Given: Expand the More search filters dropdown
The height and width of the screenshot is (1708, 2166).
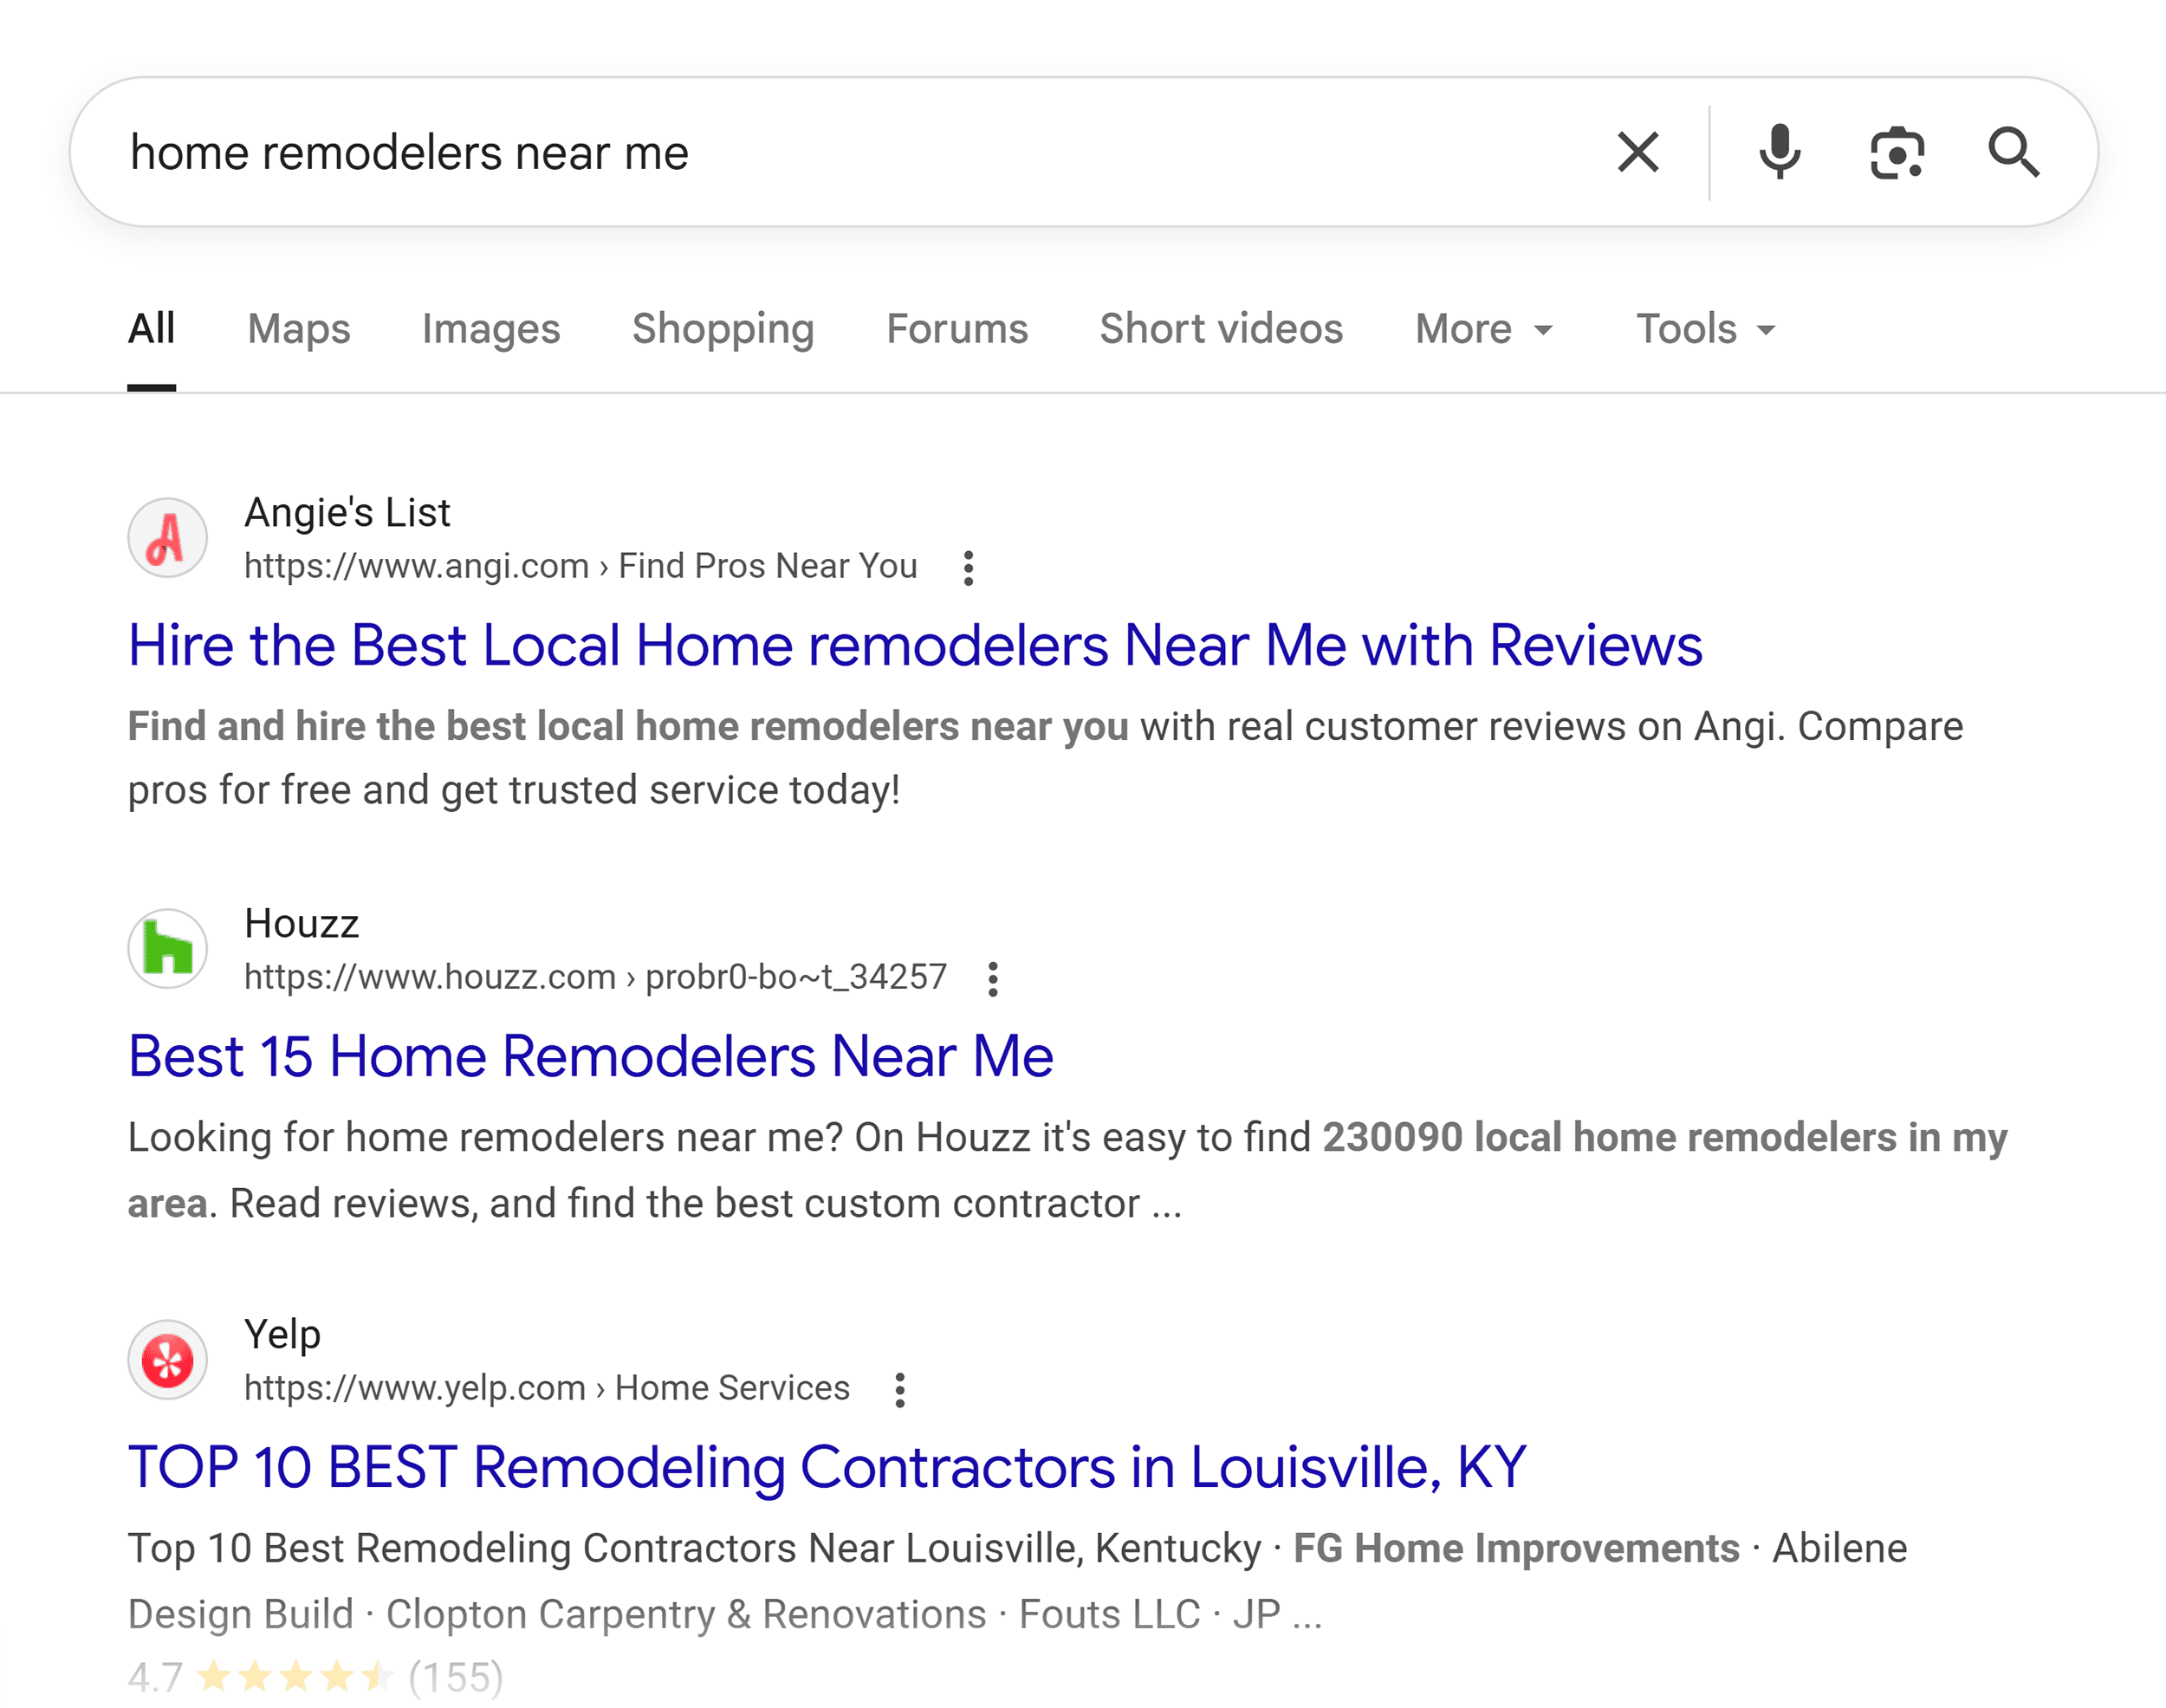Looking at the screenshot, I should tap(1484, 329).
